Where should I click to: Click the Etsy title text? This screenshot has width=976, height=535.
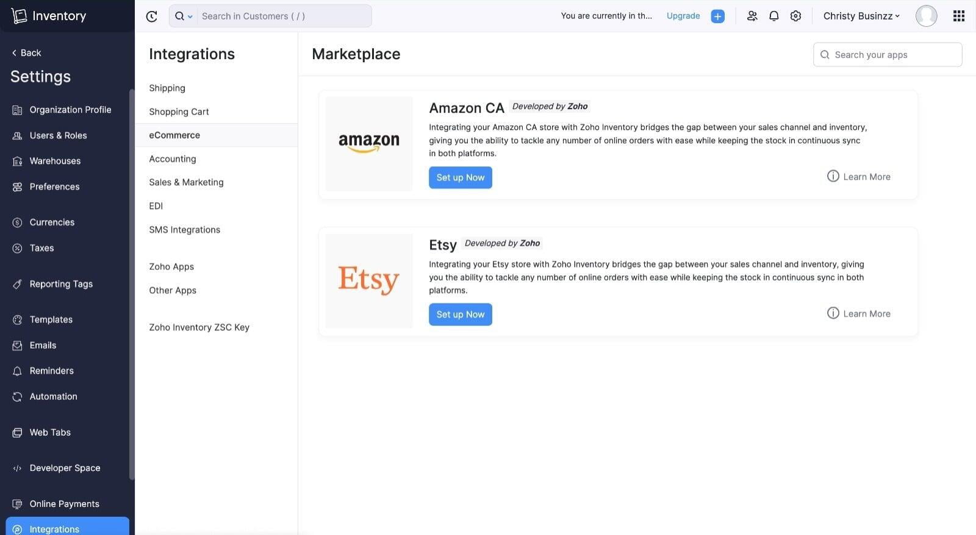tap(443, 245)
